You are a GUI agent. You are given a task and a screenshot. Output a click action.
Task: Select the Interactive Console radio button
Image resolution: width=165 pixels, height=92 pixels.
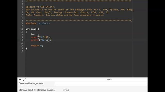[x=35, y=90]
